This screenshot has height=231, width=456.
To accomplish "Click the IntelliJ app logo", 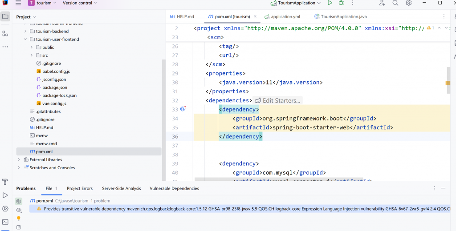I will click(x=5, y=3).
